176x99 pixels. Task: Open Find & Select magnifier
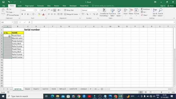pos(160,12)
